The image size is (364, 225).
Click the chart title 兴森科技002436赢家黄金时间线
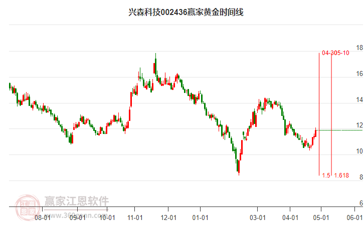point(186,12)
